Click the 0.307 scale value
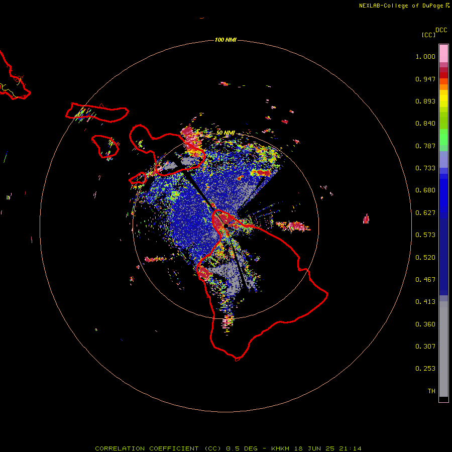This screenshot has height=452, width=452. pyautogui.click(x=425, y=347)
